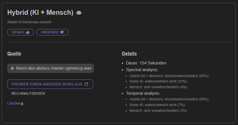Click the Dauer: 154 Sekunden entry
Viewport: 238px width, 125px height.
[146, 63]
